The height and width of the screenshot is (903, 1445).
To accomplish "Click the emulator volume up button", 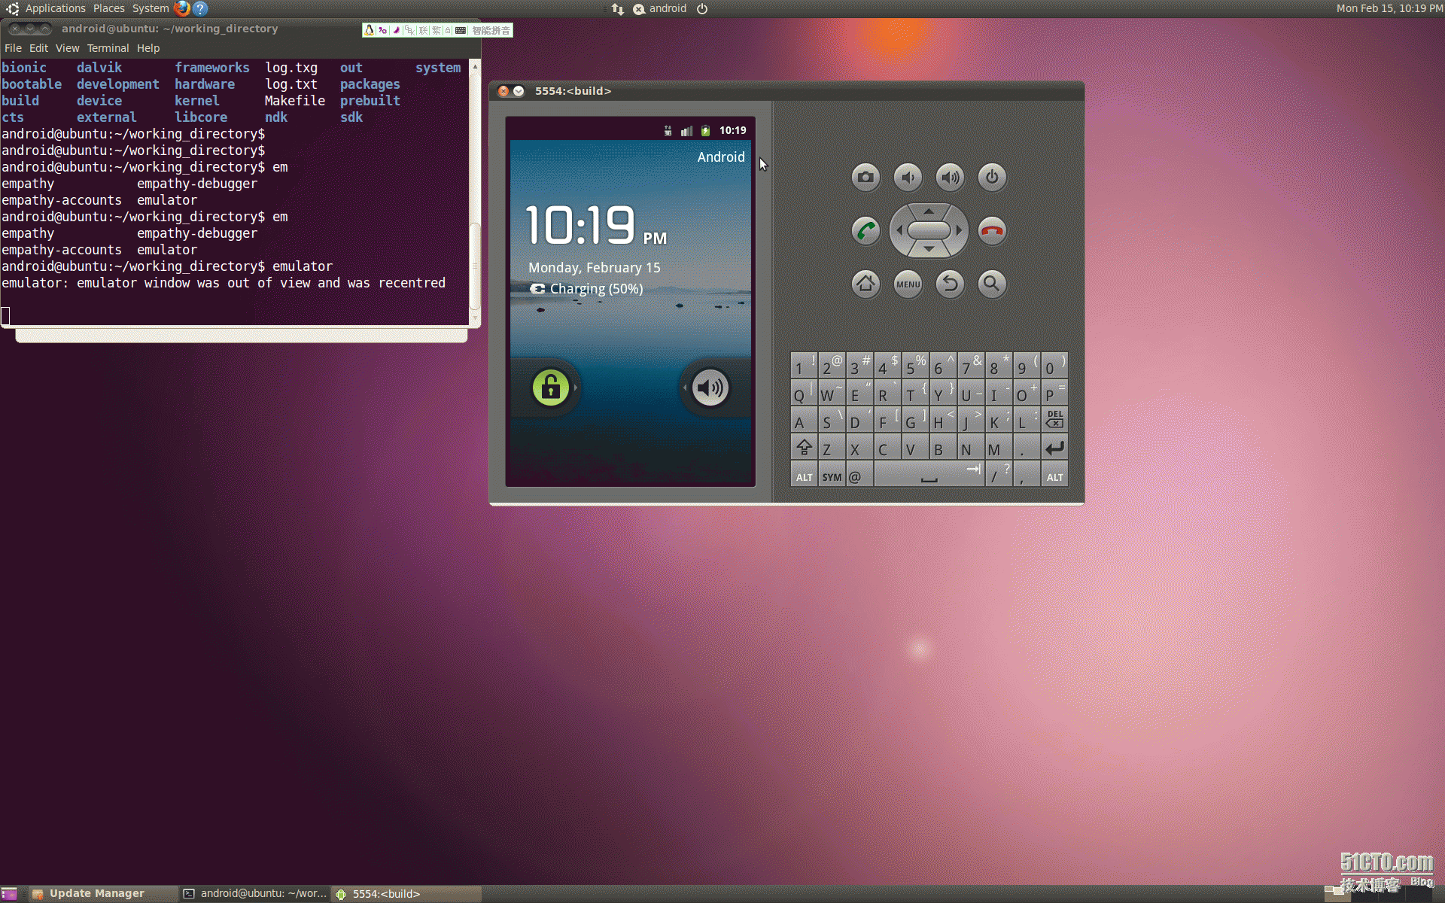I will [950, 178].
